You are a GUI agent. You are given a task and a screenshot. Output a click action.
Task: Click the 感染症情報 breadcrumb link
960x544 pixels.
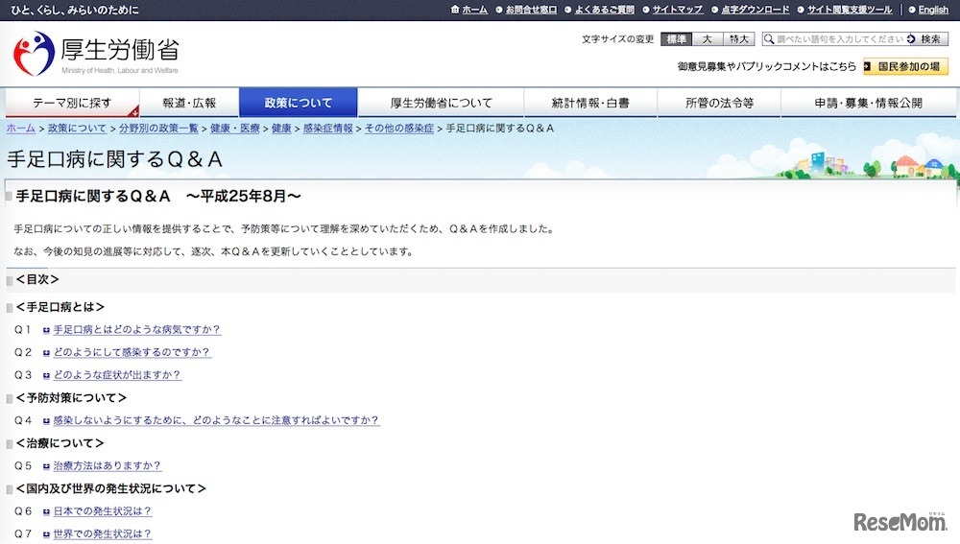(x=326, y=129)
